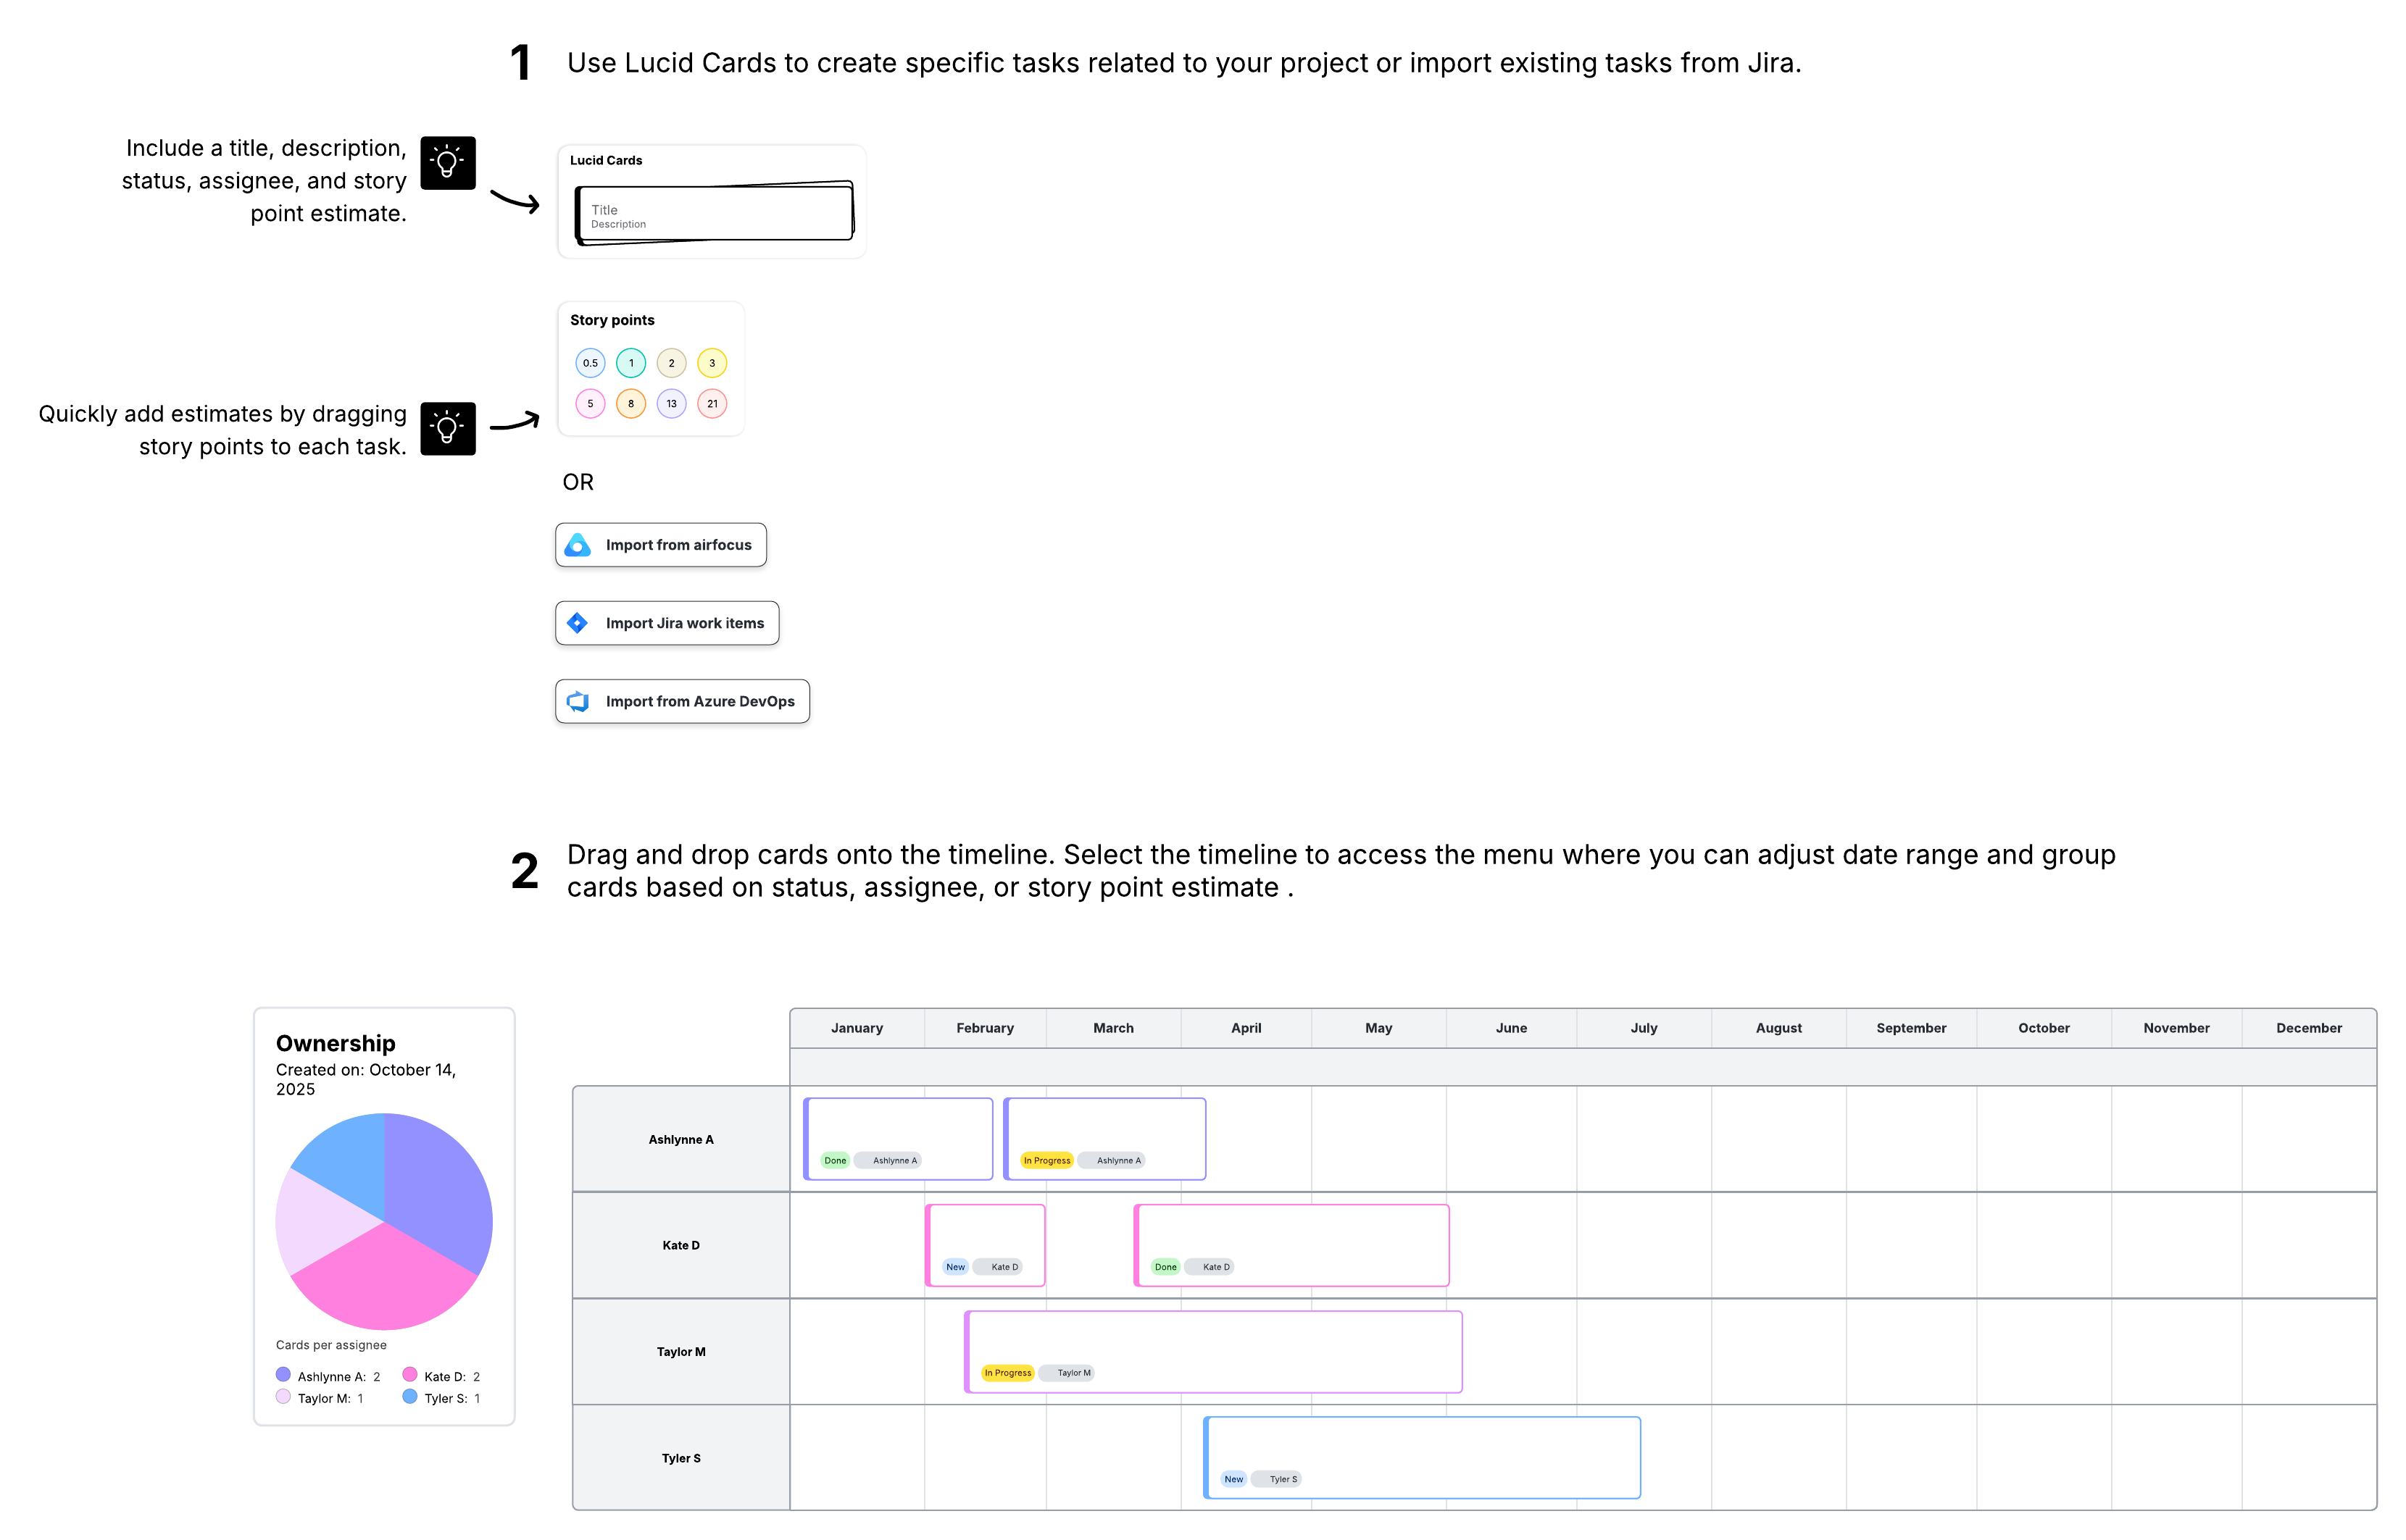Screen dimensions: 2406x1540
Task: Toggle the Done status on Ashlynne A's first card
Action: click(x=836, y=1160)
